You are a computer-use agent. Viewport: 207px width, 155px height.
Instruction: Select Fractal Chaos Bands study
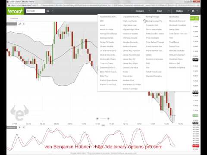tap(109, 80)
